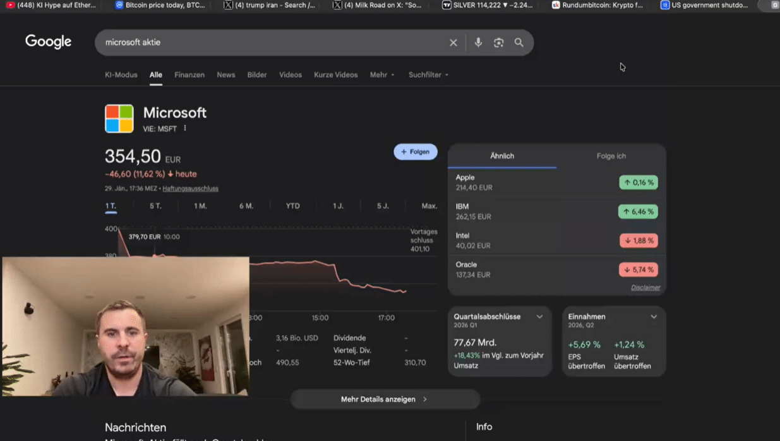Select the 6 M. chart range

click(x=246, y=206)
